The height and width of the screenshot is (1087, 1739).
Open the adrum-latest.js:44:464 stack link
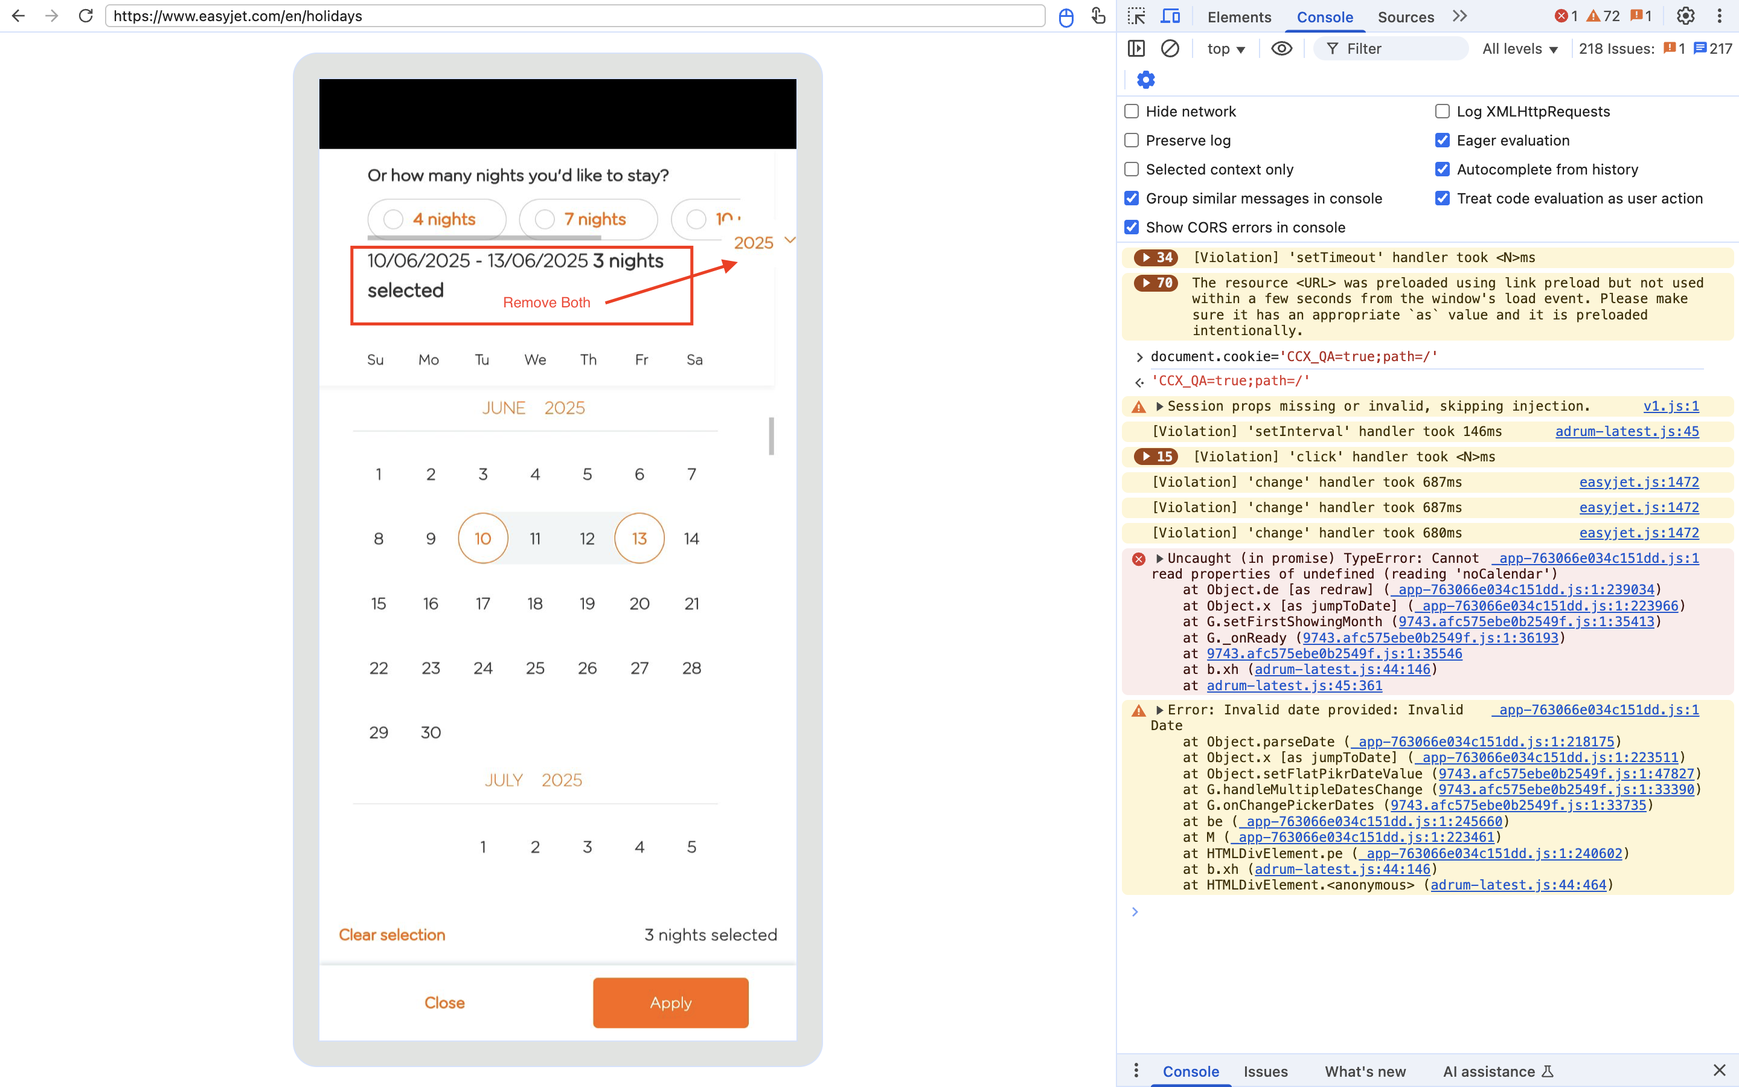pyautogui.click(x=1517, y=885)
